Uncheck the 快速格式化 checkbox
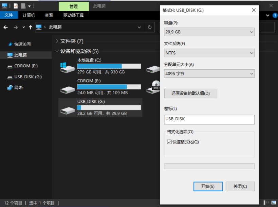278x207 pixels. point(169,142)
